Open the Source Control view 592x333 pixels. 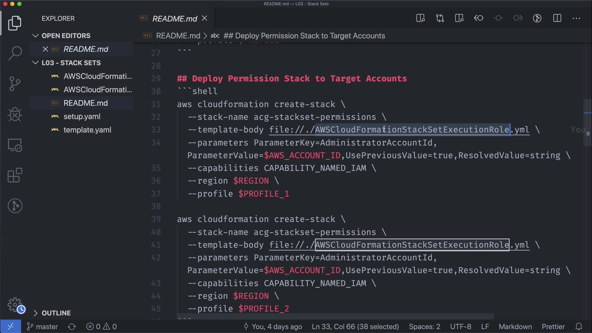[15, 84]
